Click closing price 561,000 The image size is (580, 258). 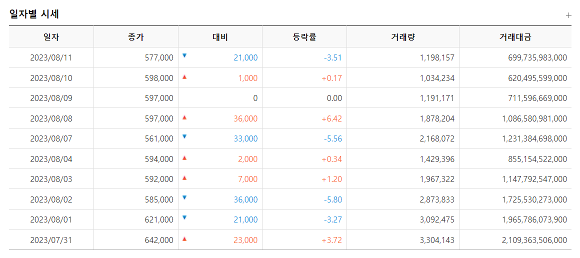point(159,139)
